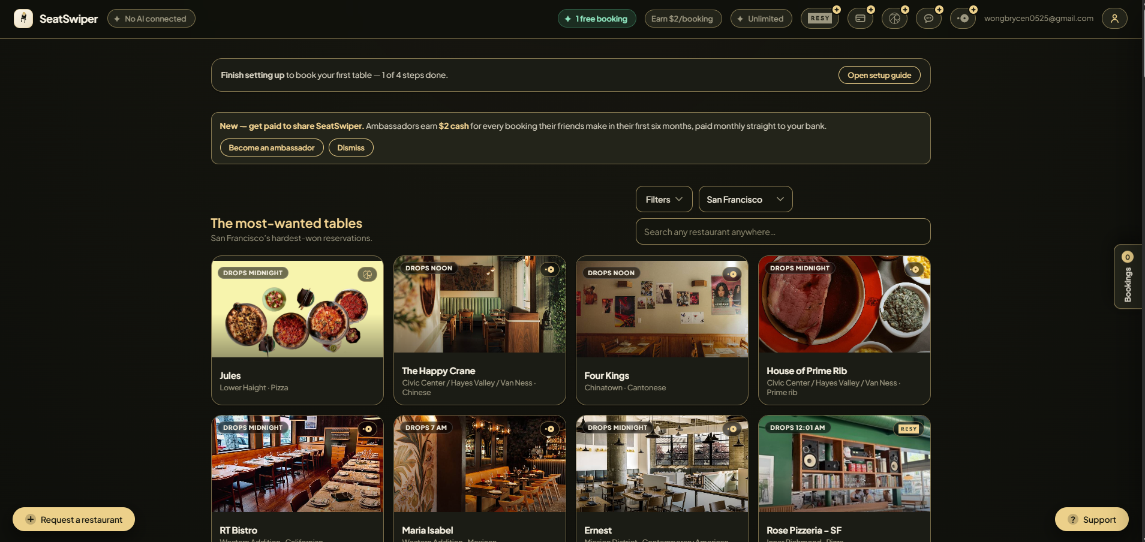Click the card-shaped platform icon in header
1145x542 pixels.
tap(860, 19)
